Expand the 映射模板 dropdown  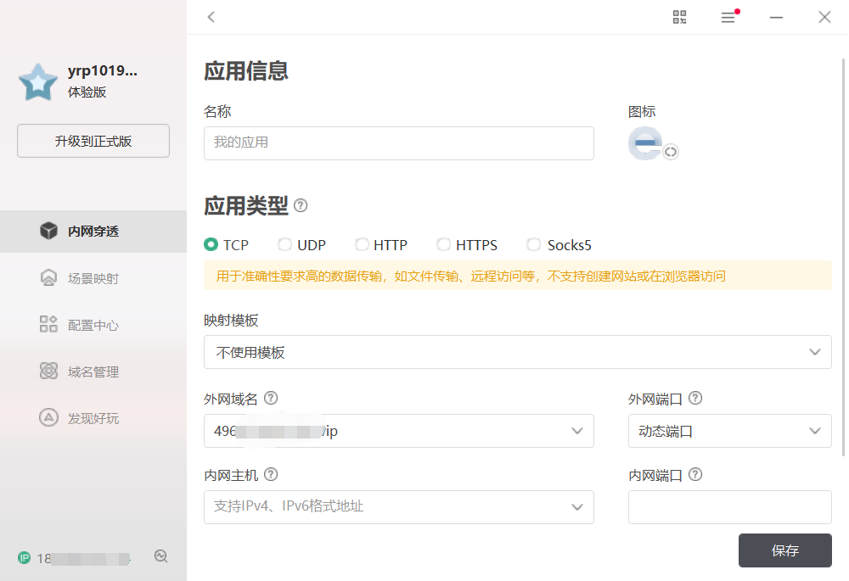[x=518, y=352]
